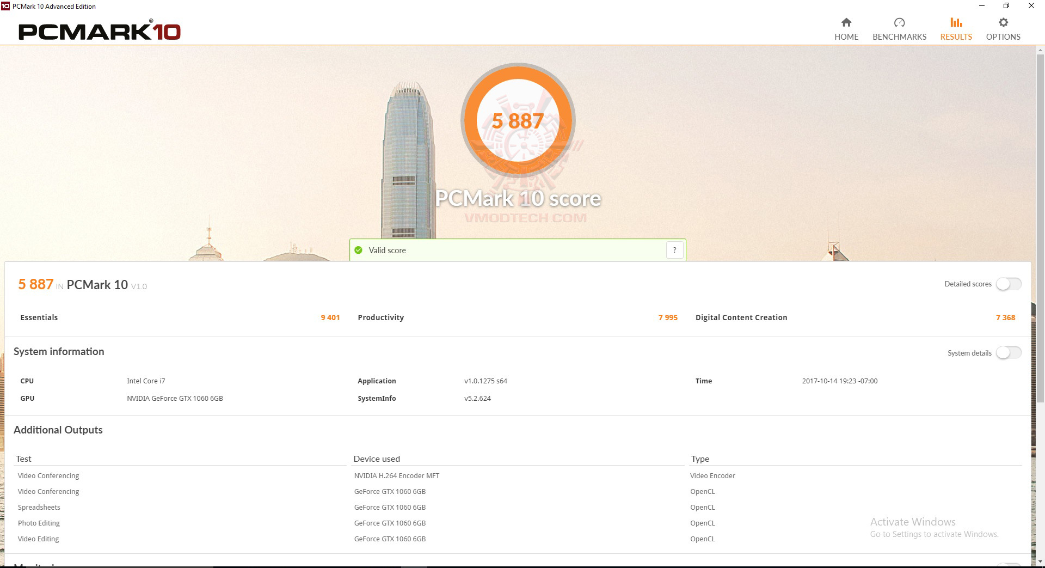Click the Test column header

23,459
